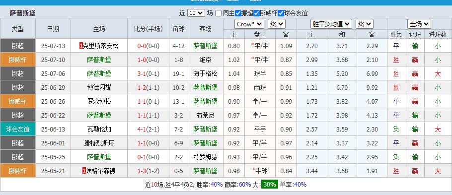The image size is (452, 195).
Task: Open the recent matches count dropdown showing 10
Action: coord(196,13)
